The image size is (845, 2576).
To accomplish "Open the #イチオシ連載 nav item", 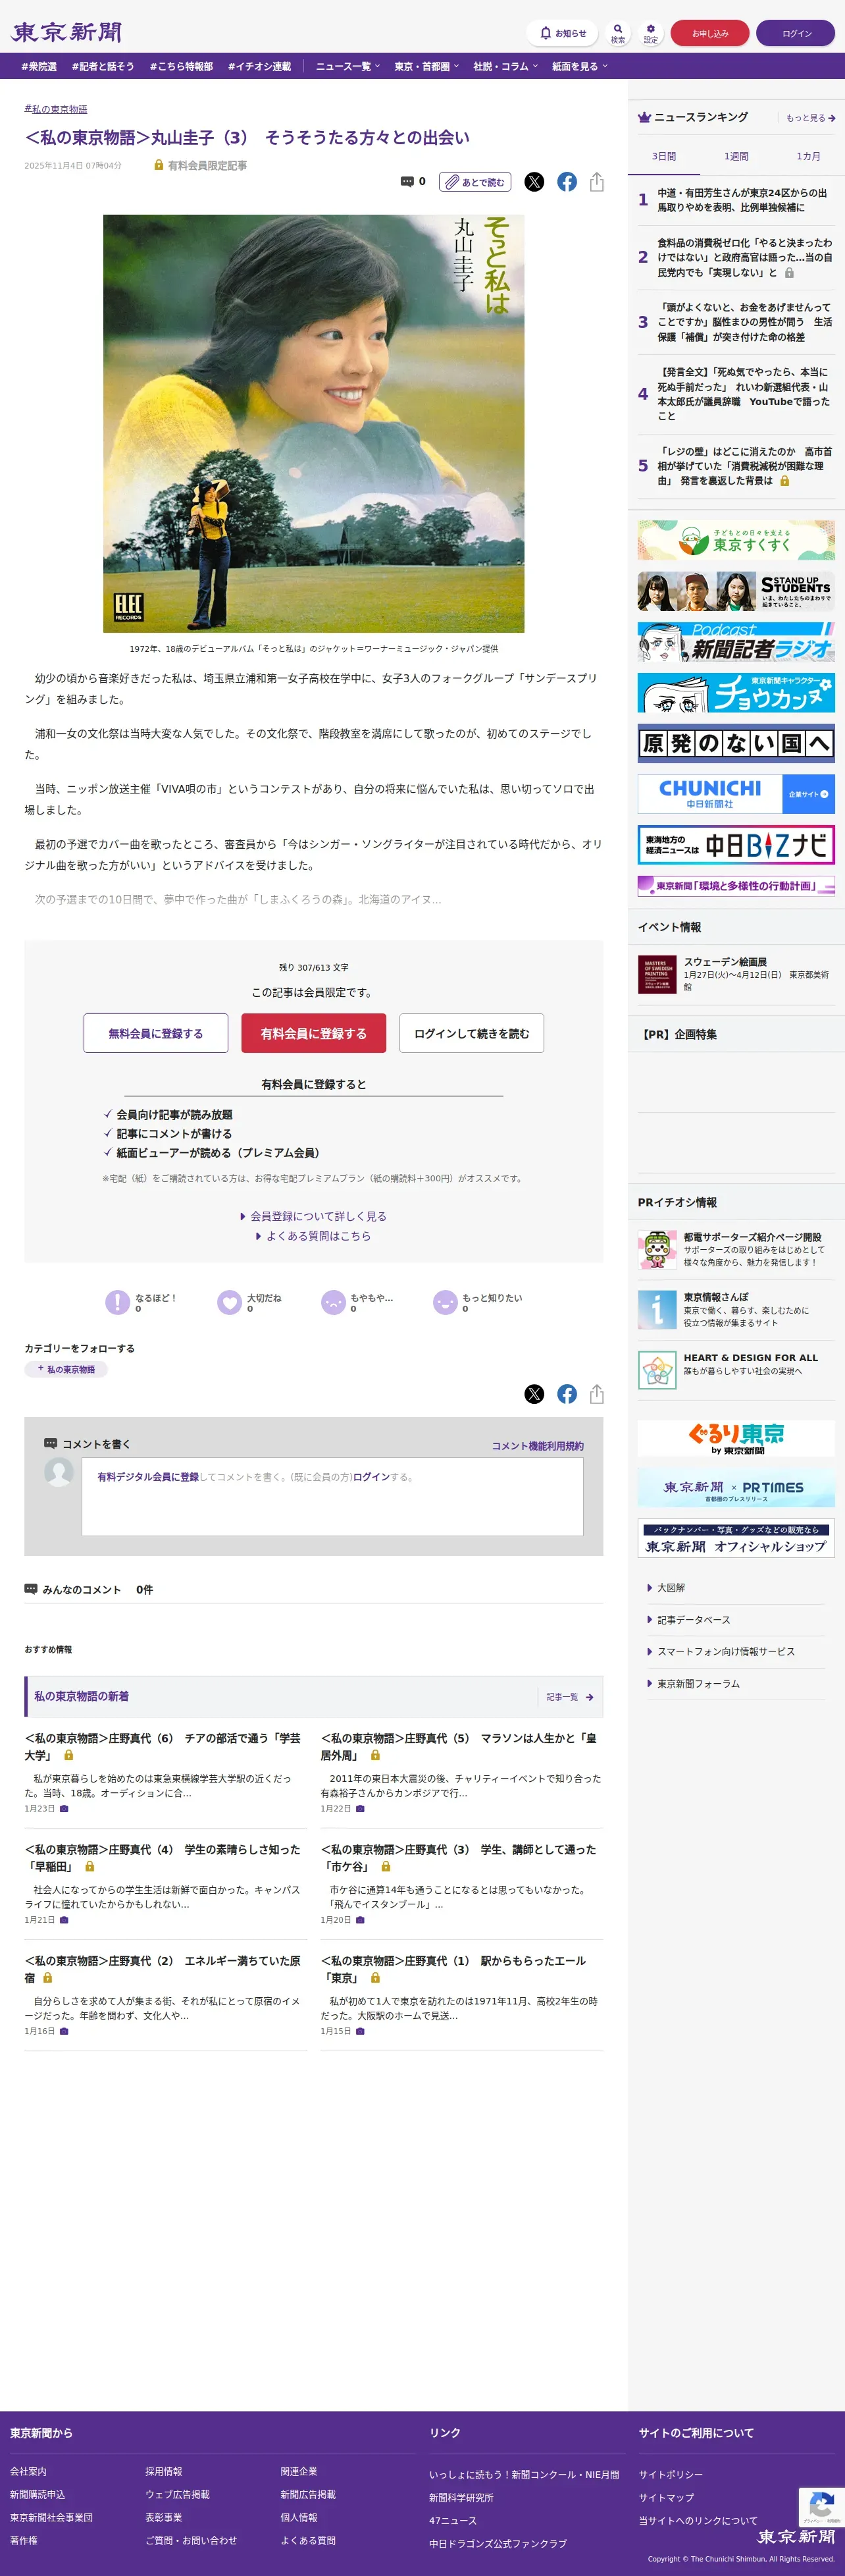I will (x=259, y=67).
